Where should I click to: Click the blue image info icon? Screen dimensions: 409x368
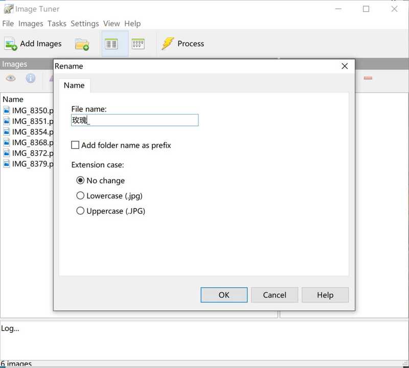[31, 78]
